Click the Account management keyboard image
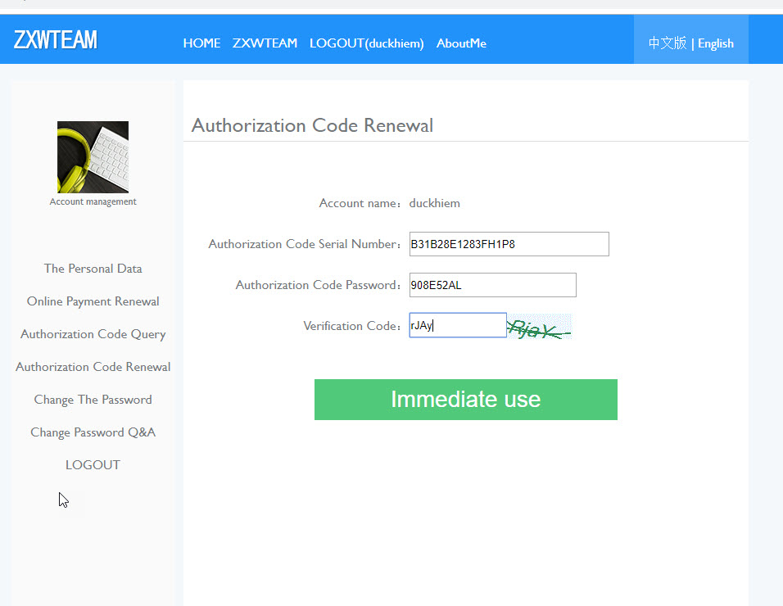This screenshot has height=606, width=783. (x=93, y=156)
